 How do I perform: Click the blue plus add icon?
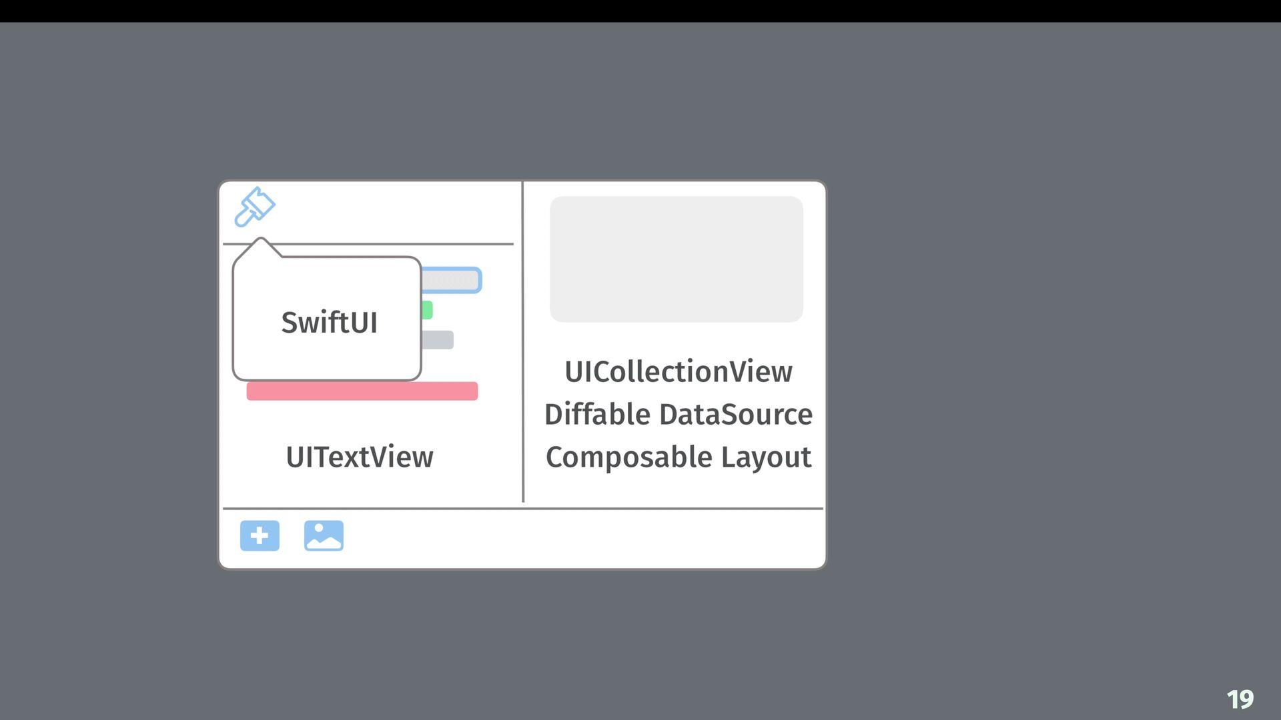tap(260, 535)
